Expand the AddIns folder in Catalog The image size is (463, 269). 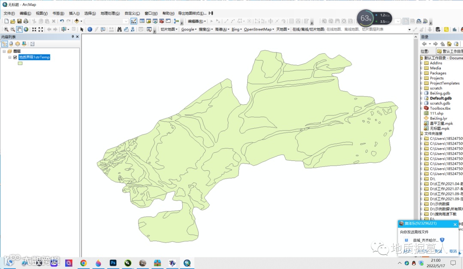click(422, 63)
